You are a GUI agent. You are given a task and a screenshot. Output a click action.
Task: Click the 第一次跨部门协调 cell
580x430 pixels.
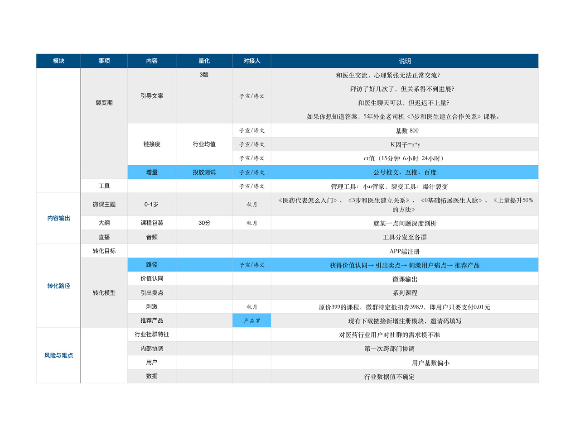tap(405, 349)
